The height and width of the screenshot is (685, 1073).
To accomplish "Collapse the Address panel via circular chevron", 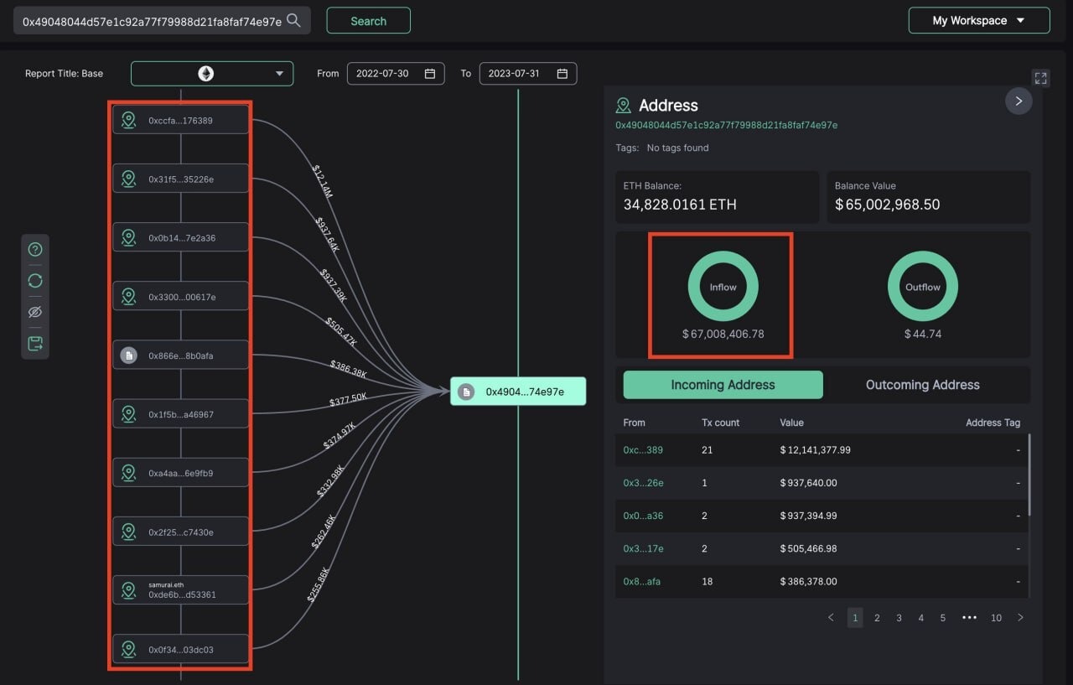I will 1019,101.
